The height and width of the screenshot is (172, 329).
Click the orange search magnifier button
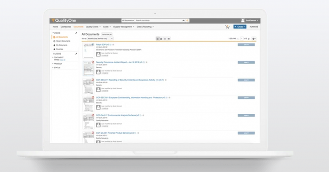pos(188,20)
